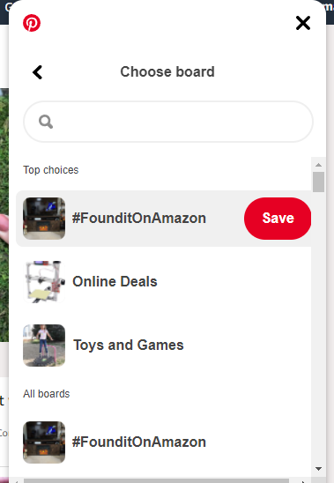Click the fireplace thumbnail under All boards

pos(44,442)
